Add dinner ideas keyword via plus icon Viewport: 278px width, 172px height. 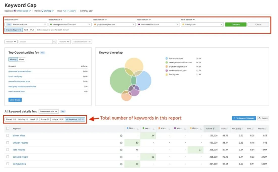point(121,136)
